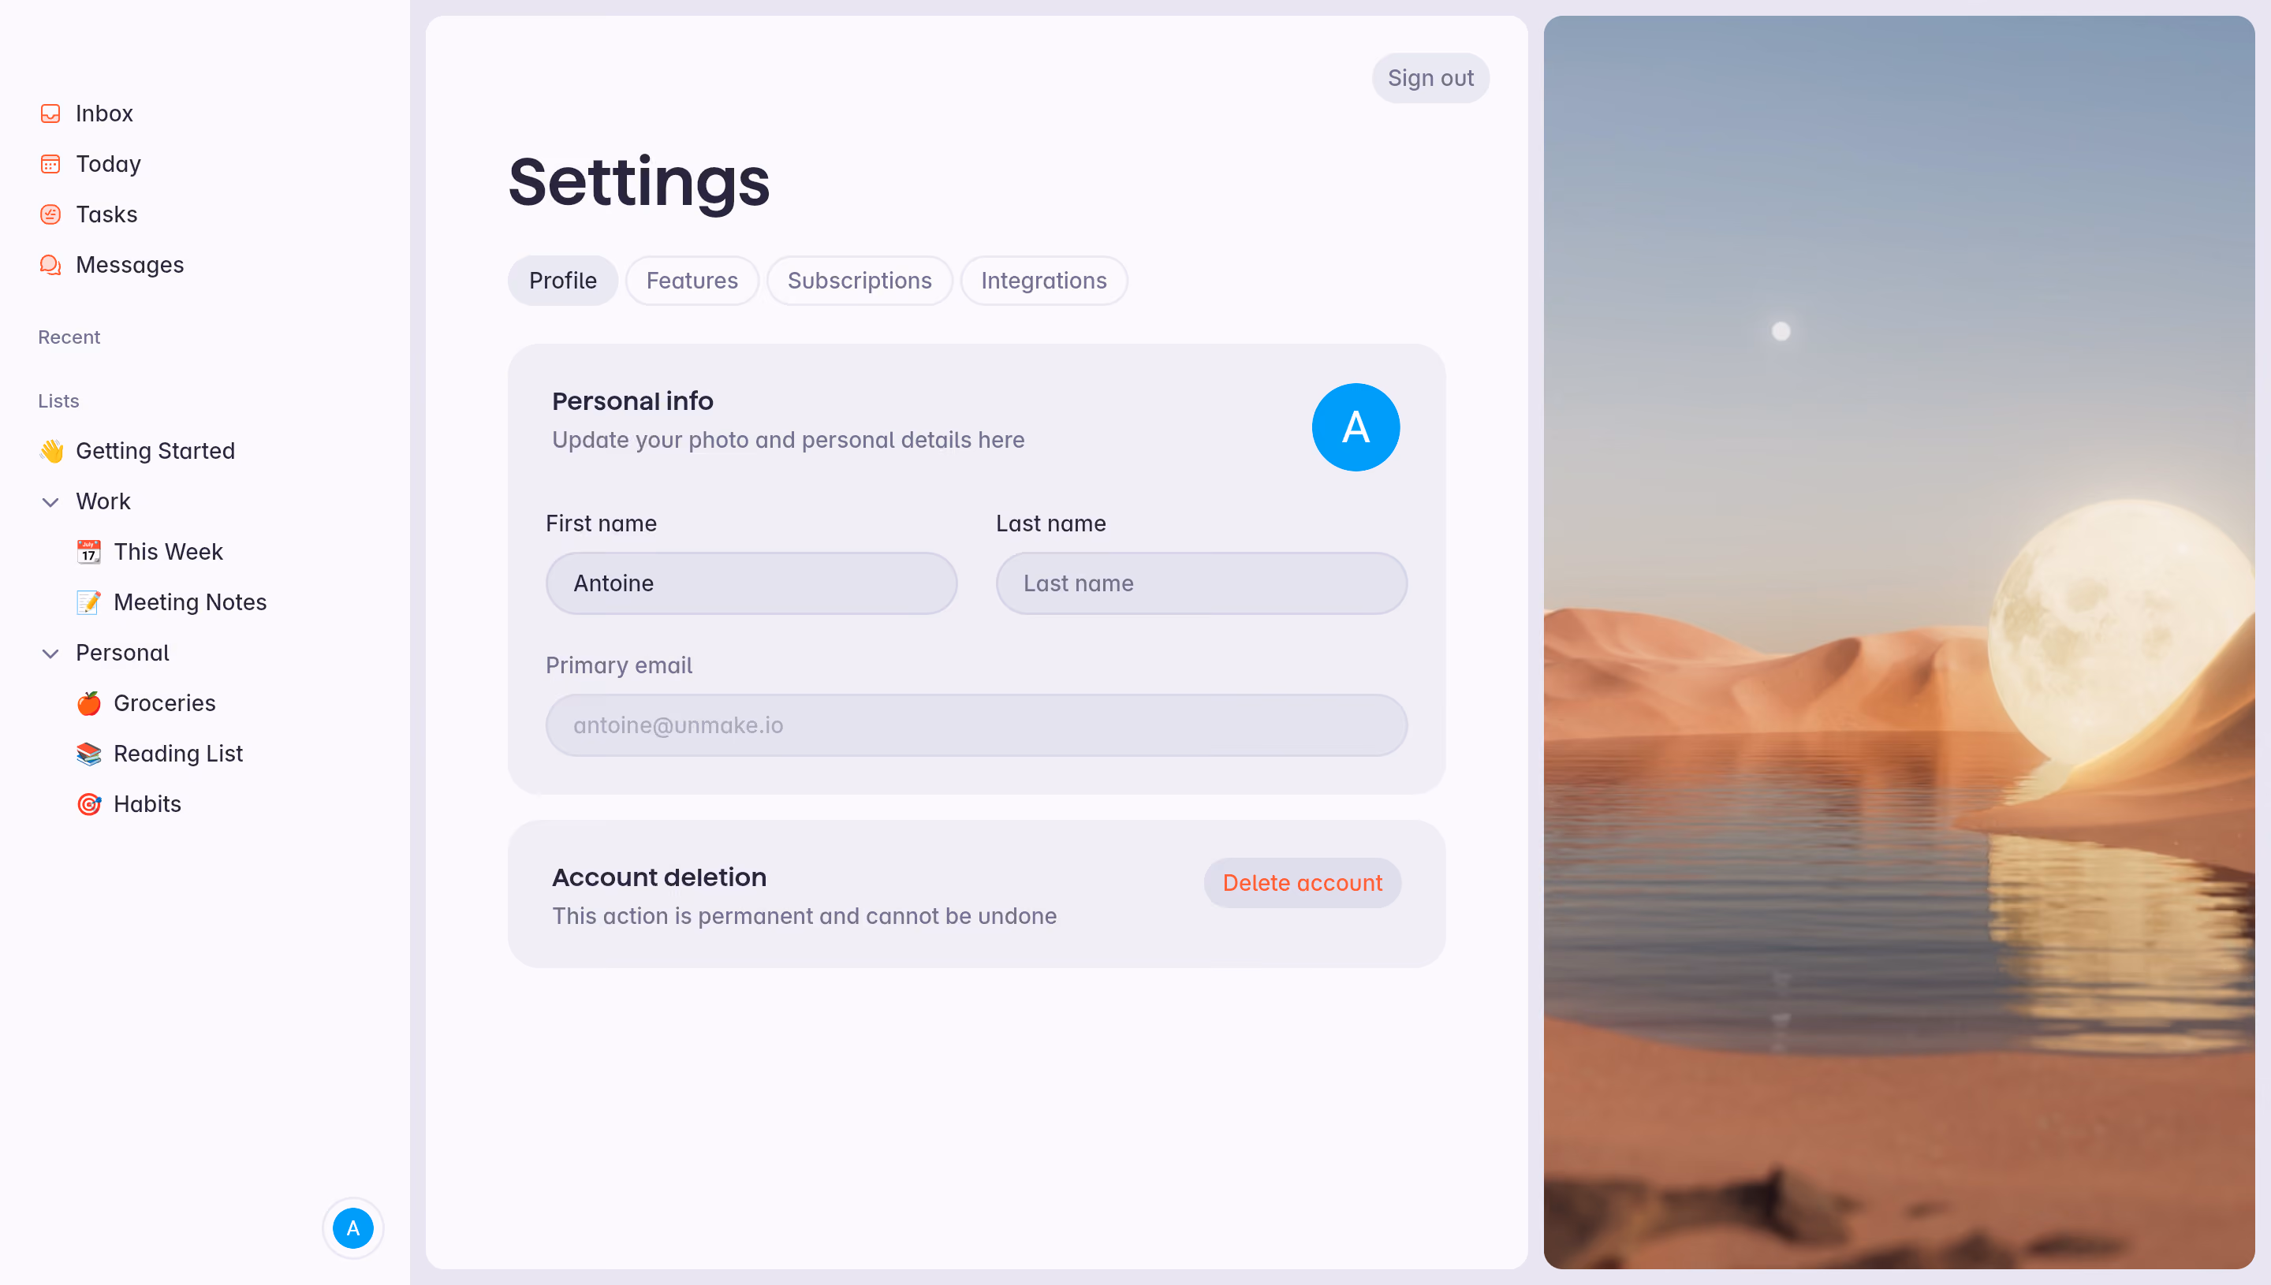Click the Primary email field
Image resolution: width=2271 pixels, height=1285 pixels.
tap(977, 725)
